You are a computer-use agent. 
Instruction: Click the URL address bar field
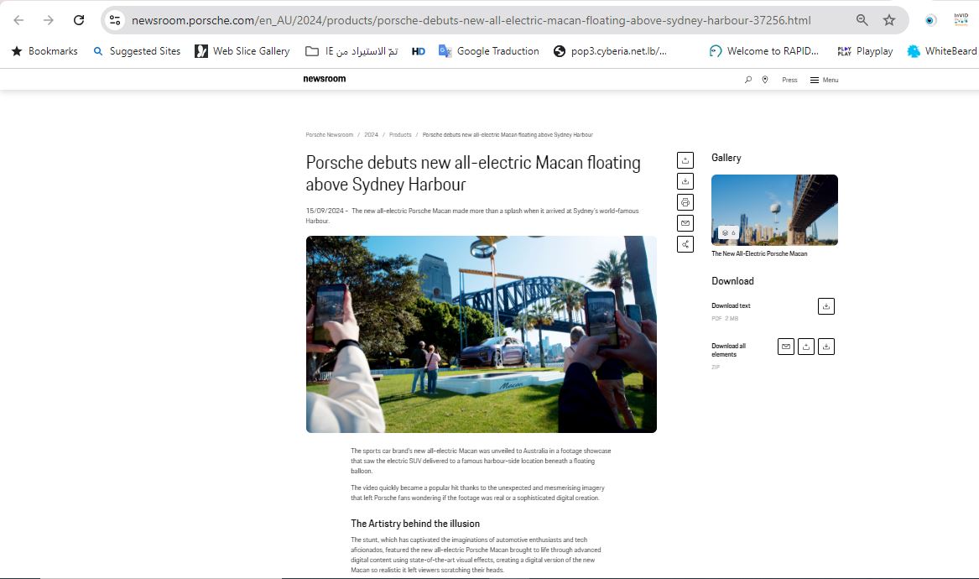coord(470,20)
